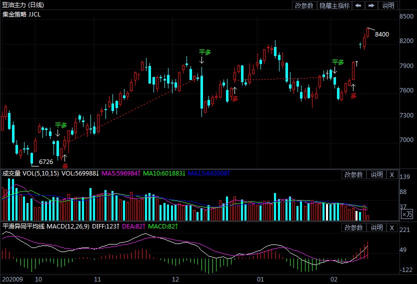Open 说明 for the volume indicator
Screen dimensions: 417x284
(x=376, y=174)
